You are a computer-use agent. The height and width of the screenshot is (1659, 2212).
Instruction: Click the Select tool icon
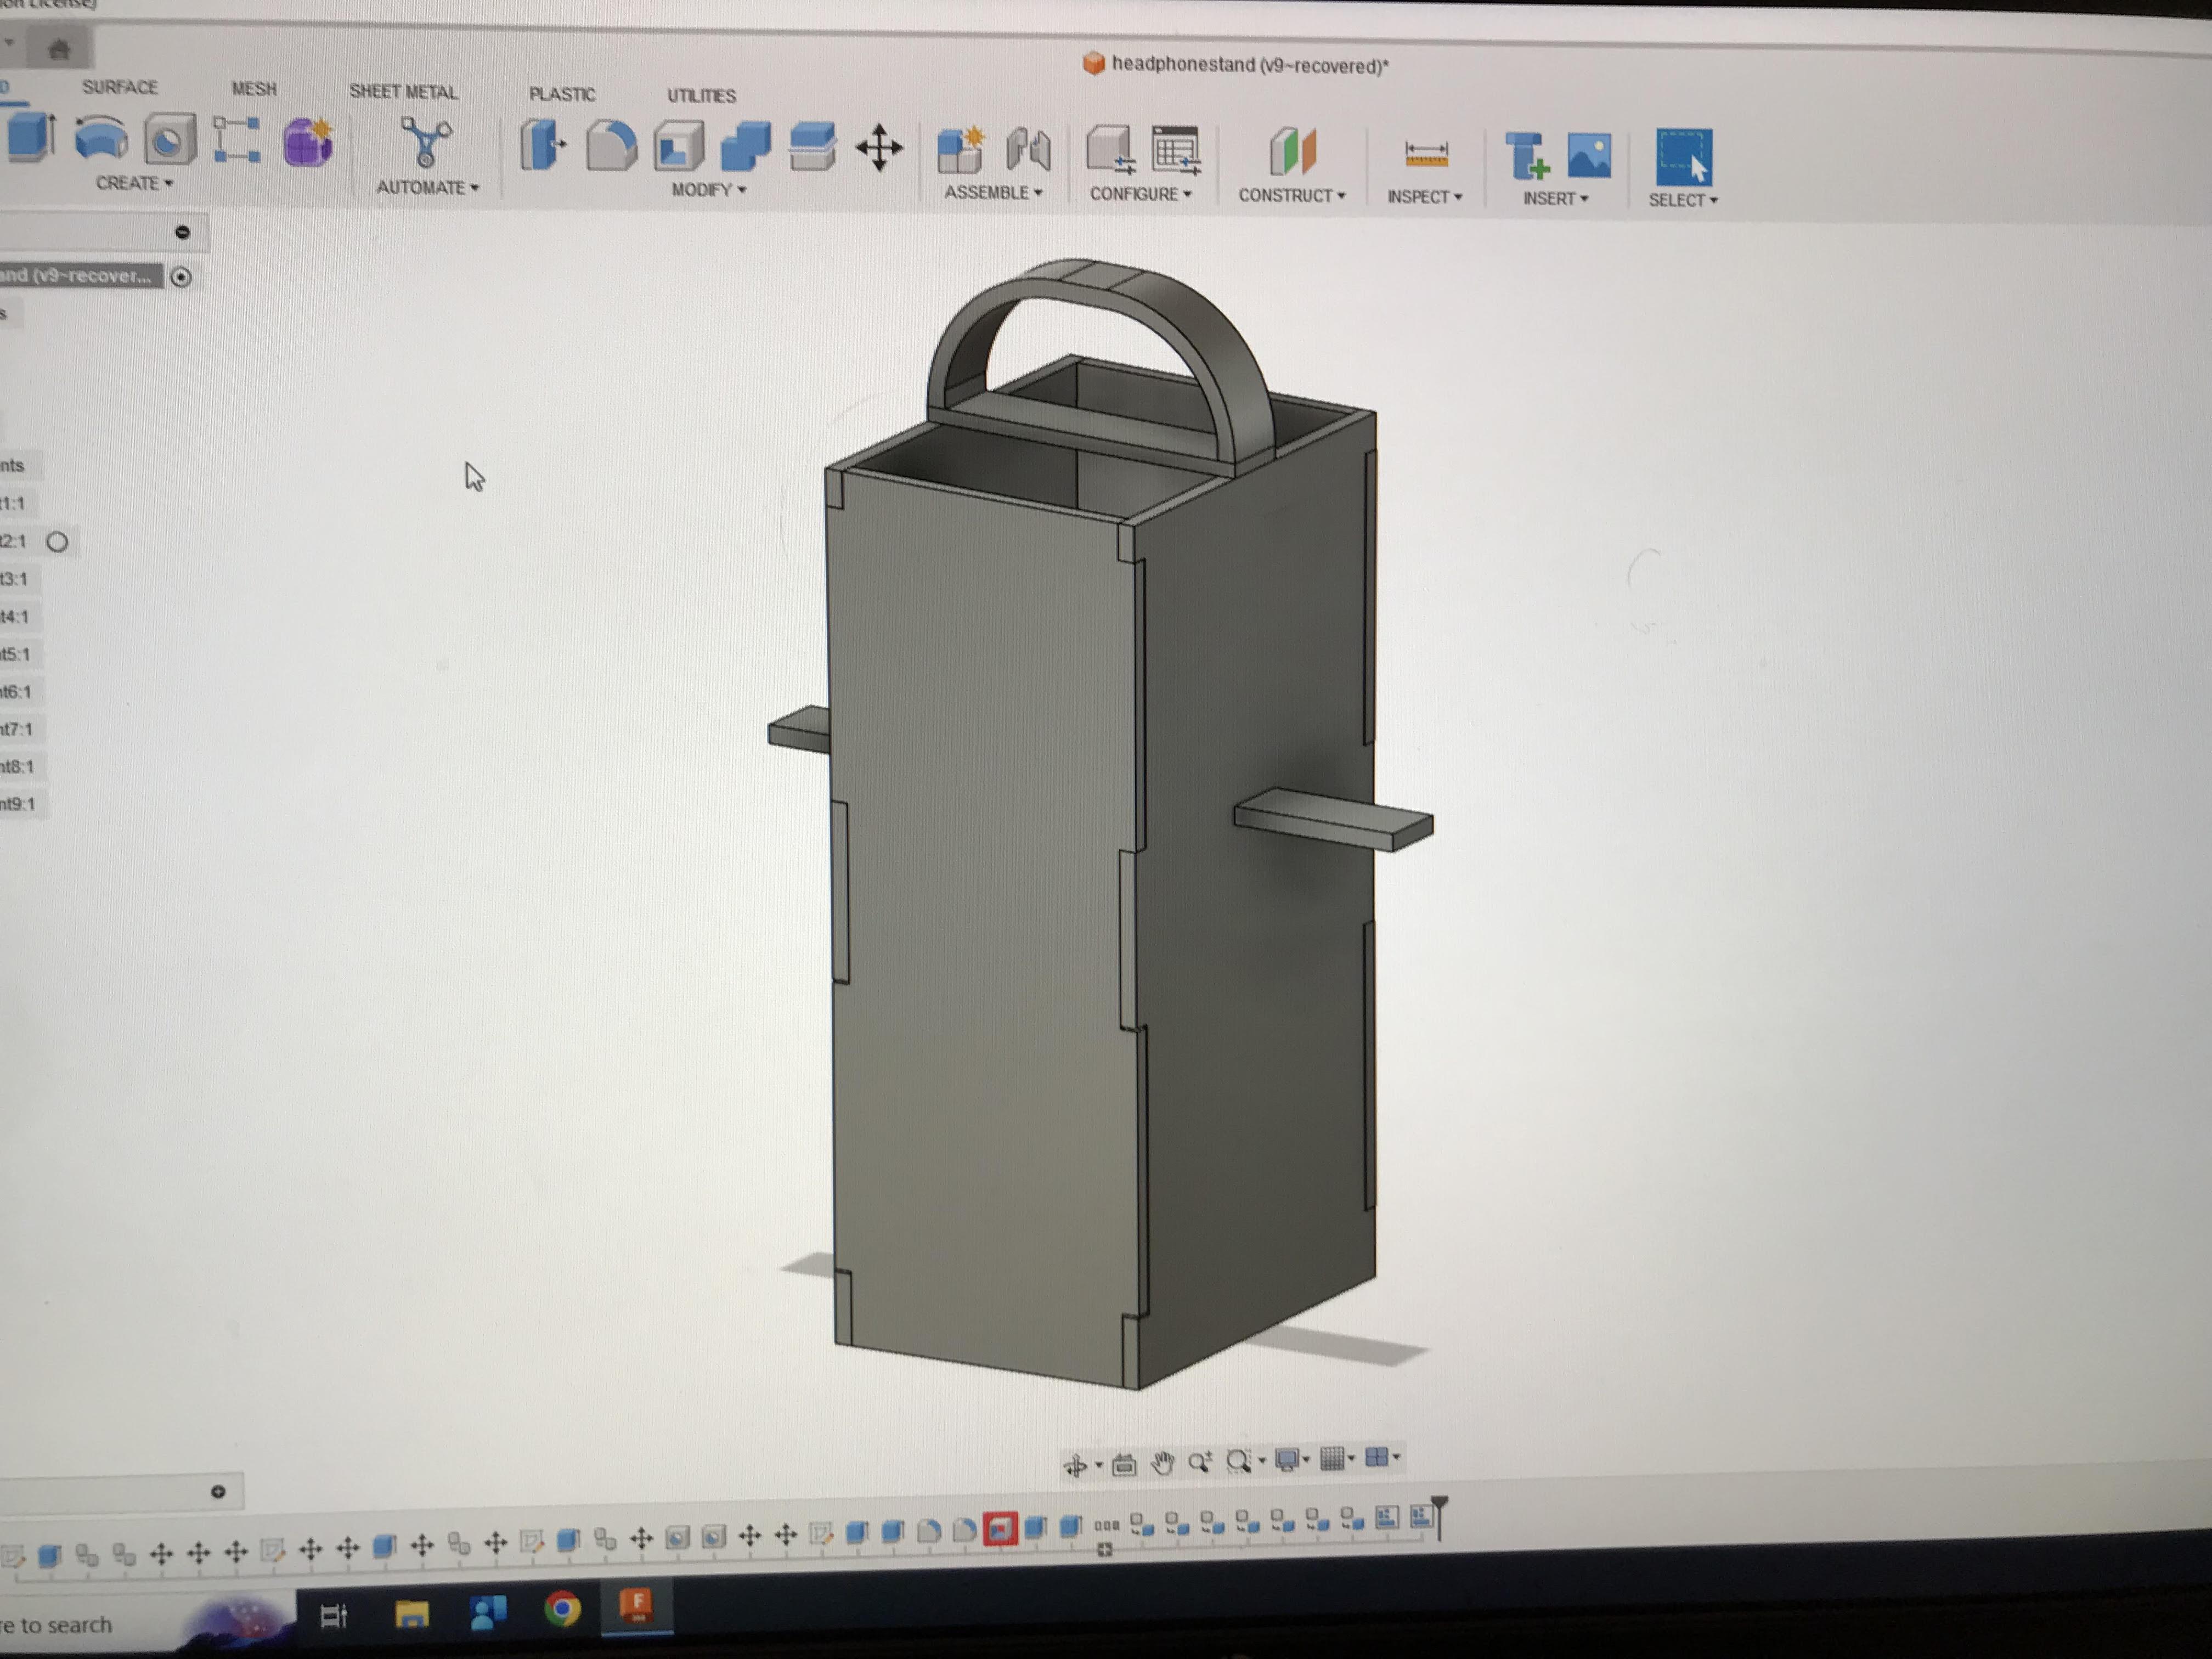point(1684,157)
